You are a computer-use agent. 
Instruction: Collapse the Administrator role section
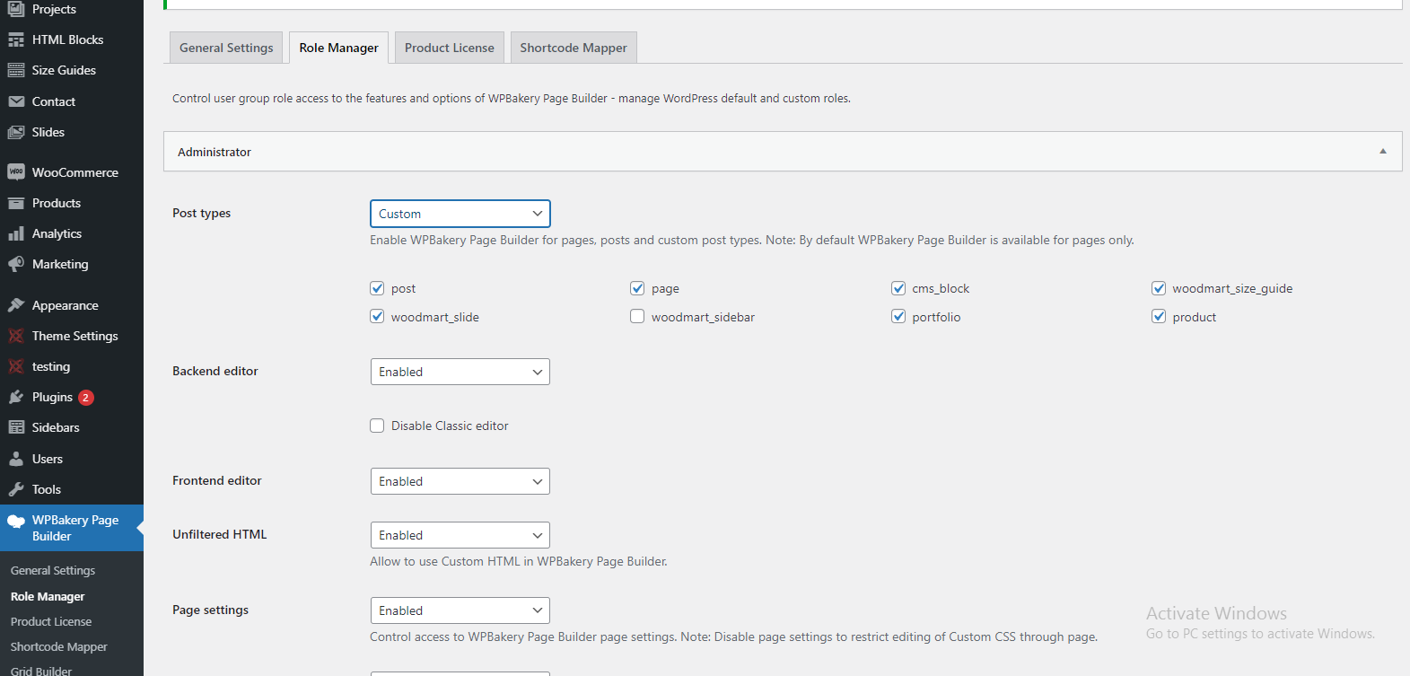click(x=1383, y=152)
